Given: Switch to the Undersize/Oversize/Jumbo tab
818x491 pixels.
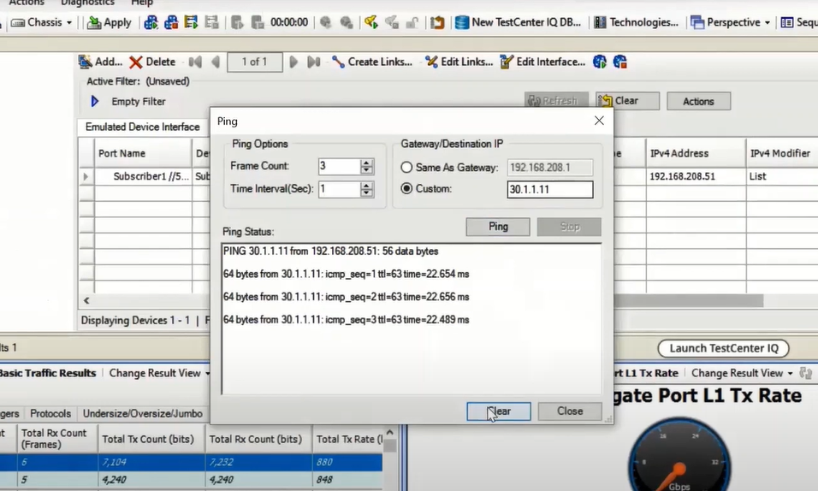Looking at the screenshot, I should point(142,413).
